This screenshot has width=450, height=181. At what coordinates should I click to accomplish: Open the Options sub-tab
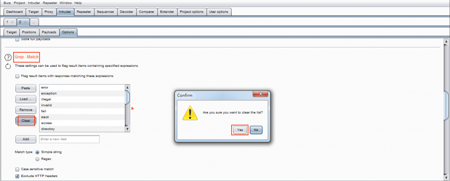point(68,32)
